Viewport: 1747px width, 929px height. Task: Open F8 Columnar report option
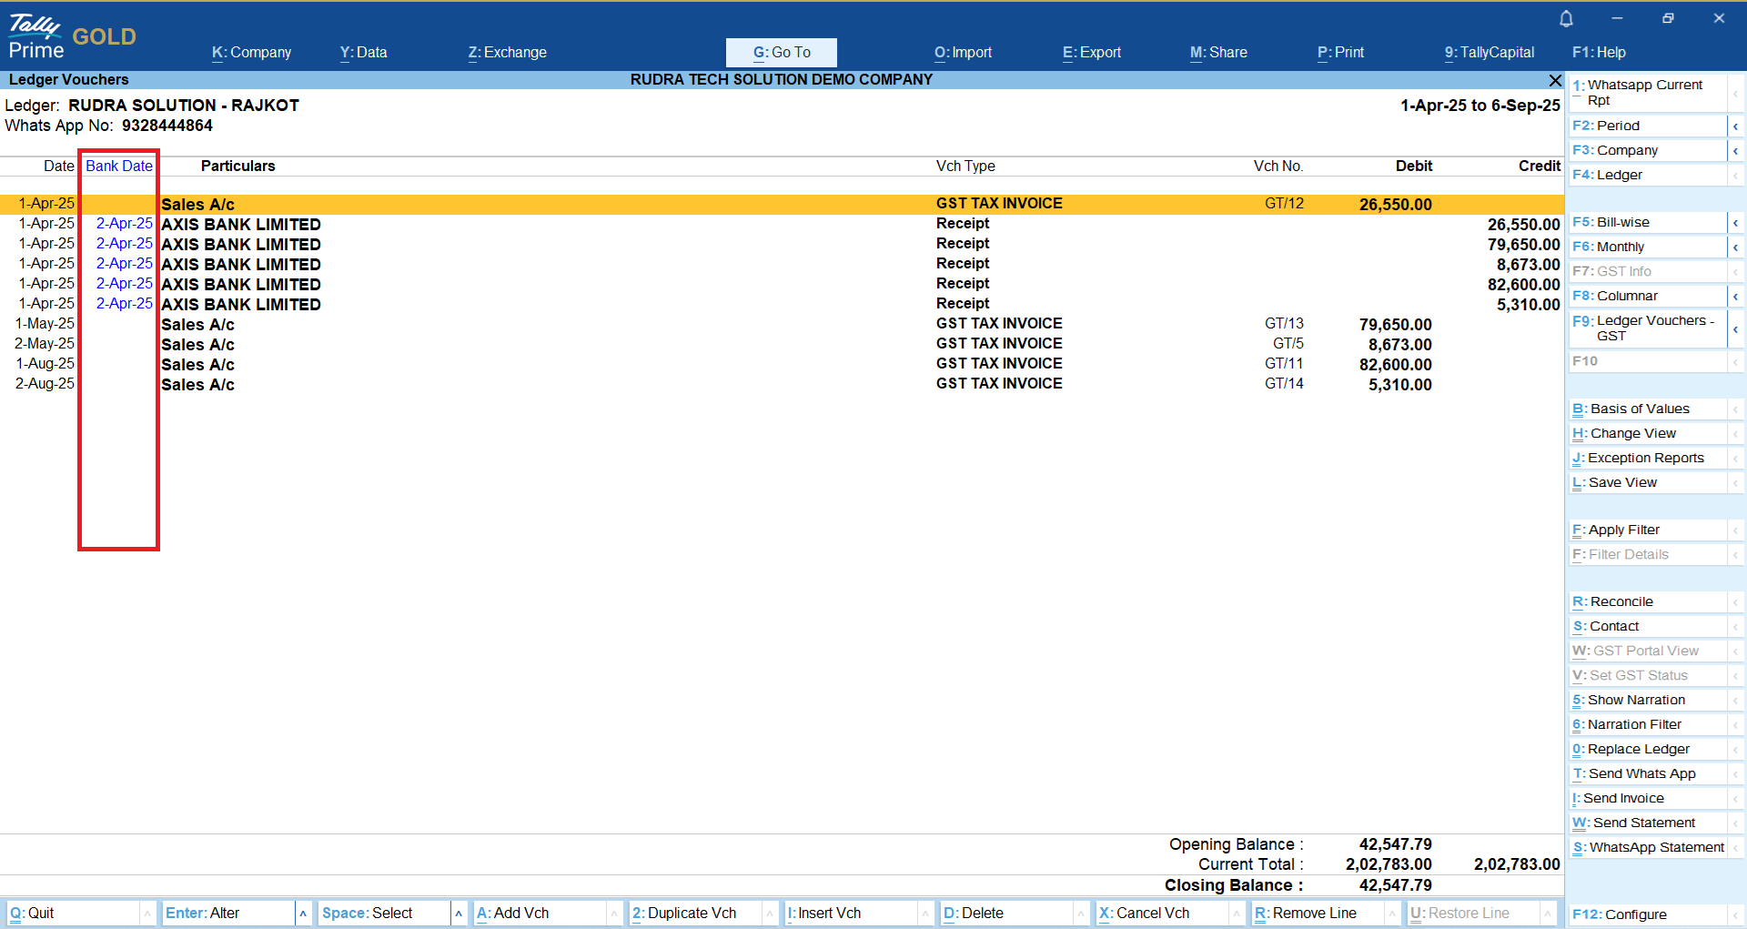[x=1627, y=296]
